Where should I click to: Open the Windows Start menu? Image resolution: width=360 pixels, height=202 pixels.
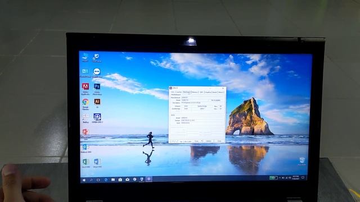(84, 180)
